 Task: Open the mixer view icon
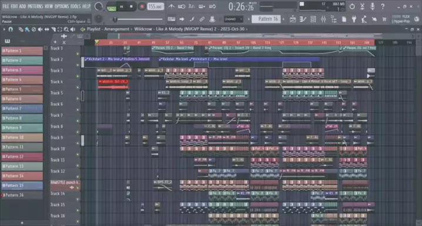(x=323, y=19)
